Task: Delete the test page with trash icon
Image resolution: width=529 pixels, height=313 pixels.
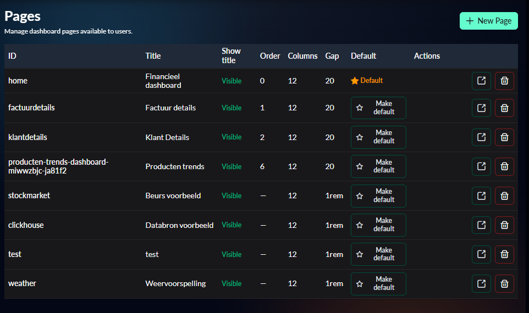Action: [504, 254]
